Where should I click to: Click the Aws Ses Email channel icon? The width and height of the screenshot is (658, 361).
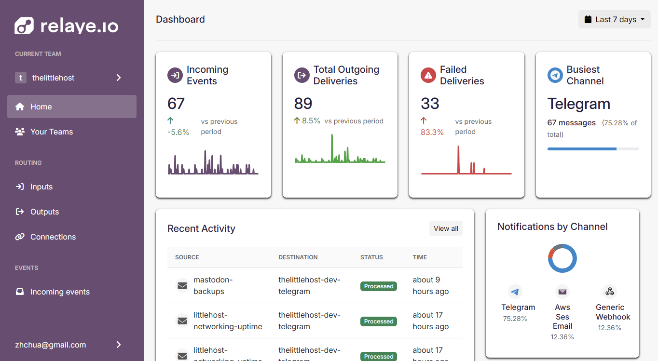tap(562, 292)
